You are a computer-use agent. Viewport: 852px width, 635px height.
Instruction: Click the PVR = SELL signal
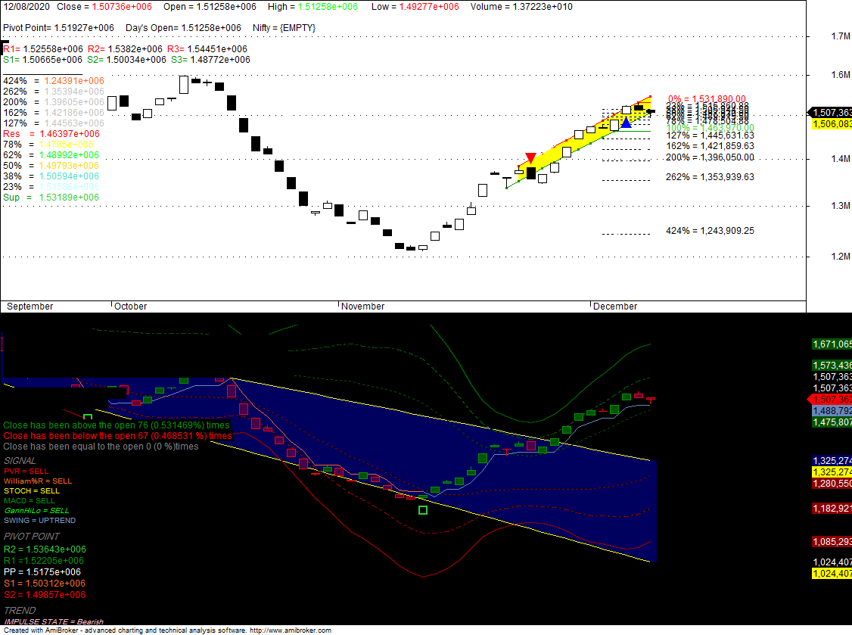[26, 472]
